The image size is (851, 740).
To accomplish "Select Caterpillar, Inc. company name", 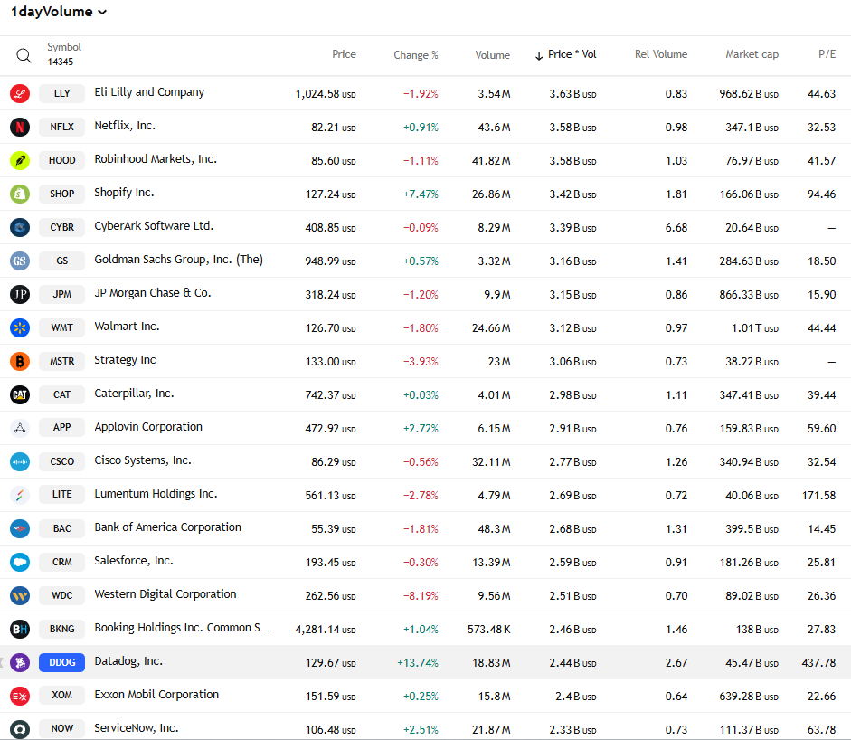I will click(134, 394).
